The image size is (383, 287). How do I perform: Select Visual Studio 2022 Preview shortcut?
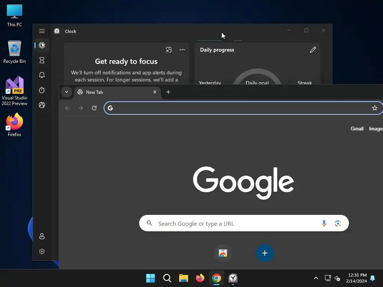point(15,91)
